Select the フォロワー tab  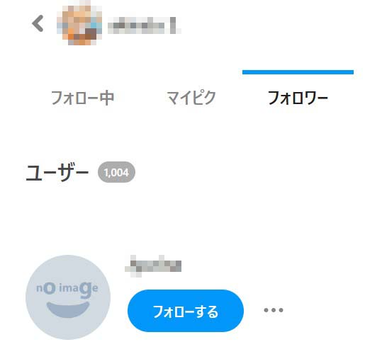298,98
